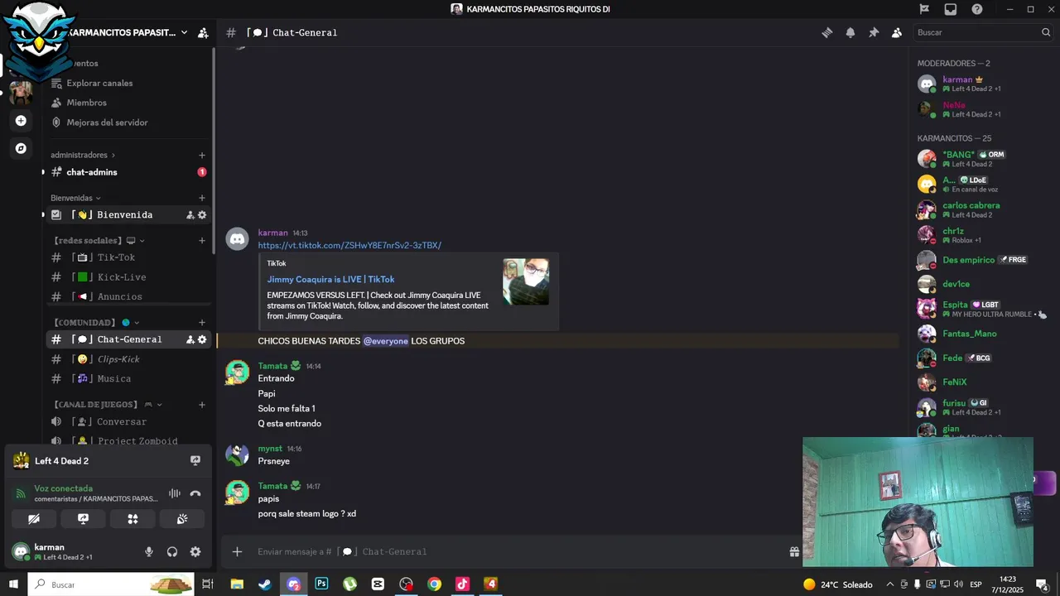This screenshot has width=1060, height=596.
Task: Click the TikTok link in karman's message
Action: click(x=349, y=245)
